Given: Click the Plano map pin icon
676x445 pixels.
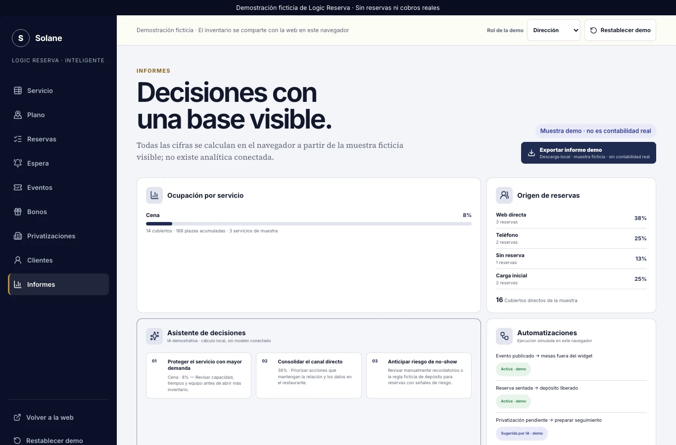Looking at the screenshot, I should (18, 115).
